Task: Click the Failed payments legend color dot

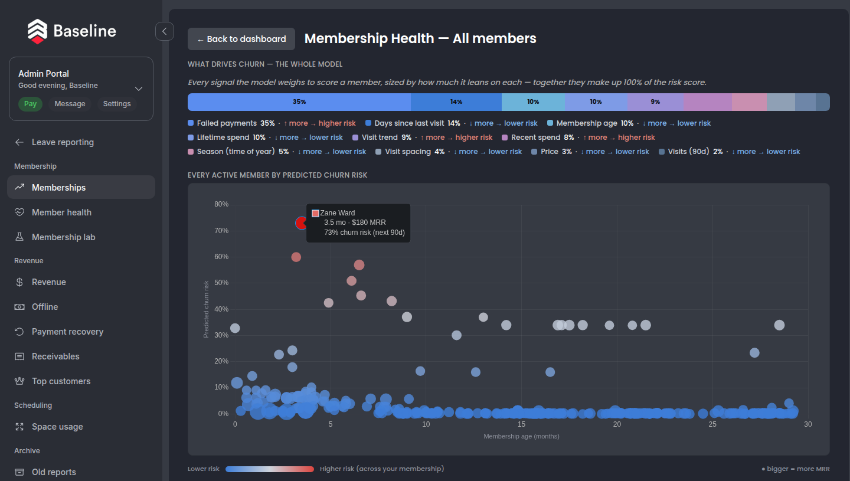Action: click(x=191, y=123)
